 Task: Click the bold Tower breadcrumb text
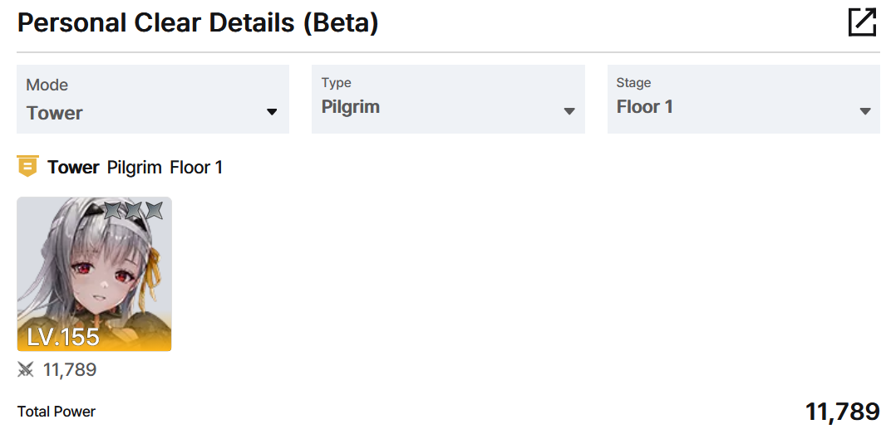tap(73, 167)
